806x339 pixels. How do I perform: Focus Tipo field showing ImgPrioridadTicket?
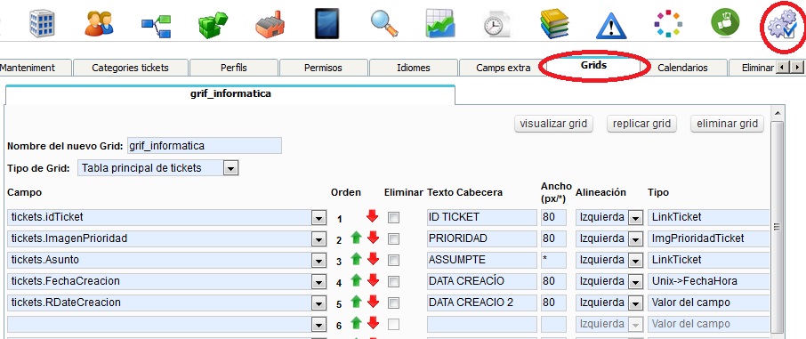point(709,239)
